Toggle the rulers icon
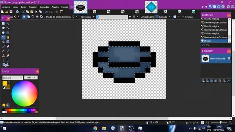This screenshot has width=235, height=132. (61, 12)
